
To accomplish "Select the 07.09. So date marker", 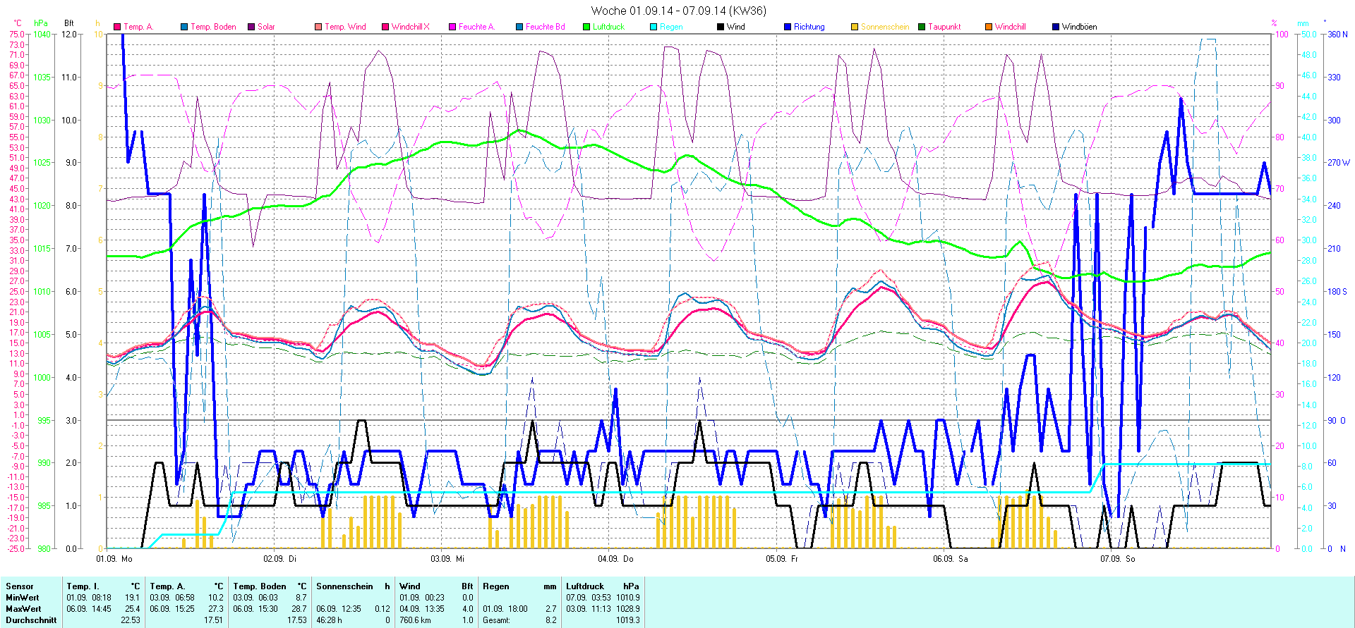I will 1117,559.
